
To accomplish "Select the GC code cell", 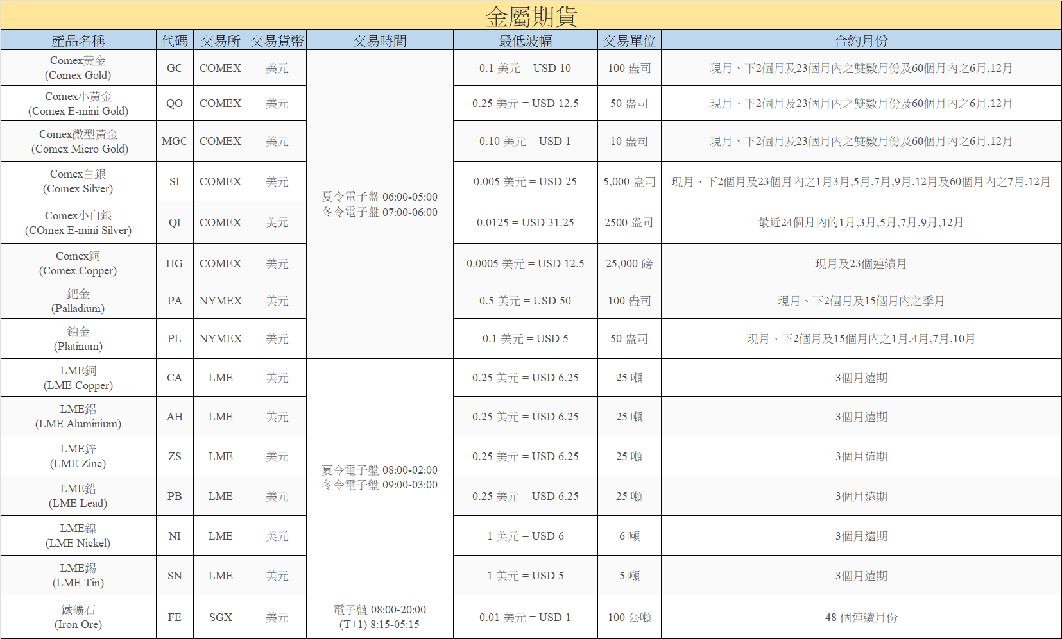I will [x=175, y=68].
